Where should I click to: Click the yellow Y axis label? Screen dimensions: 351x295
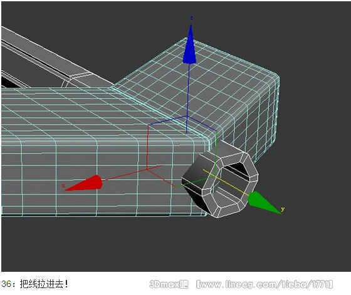[283, 209]
